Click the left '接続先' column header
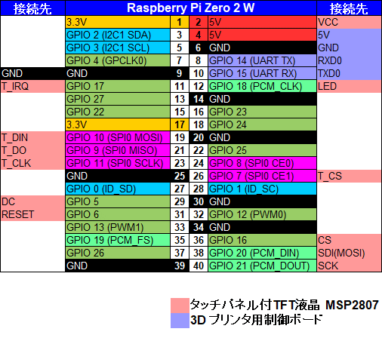 32,8
